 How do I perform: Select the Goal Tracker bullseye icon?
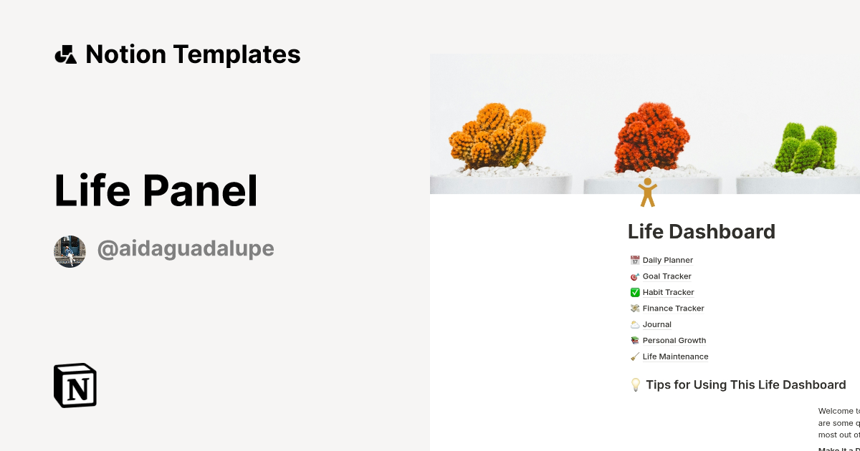(634, 276)
